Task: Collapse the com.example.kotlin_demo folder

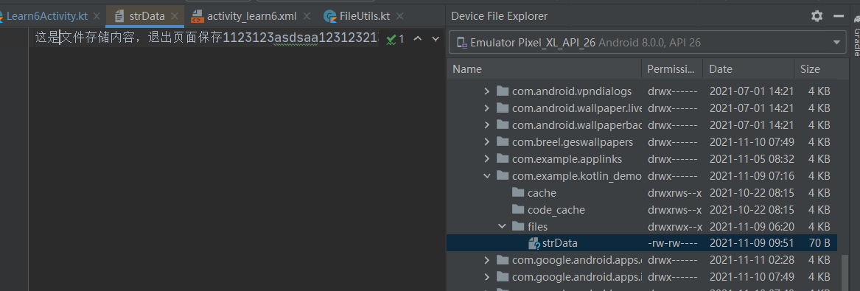Action: (x=486, y=176)
